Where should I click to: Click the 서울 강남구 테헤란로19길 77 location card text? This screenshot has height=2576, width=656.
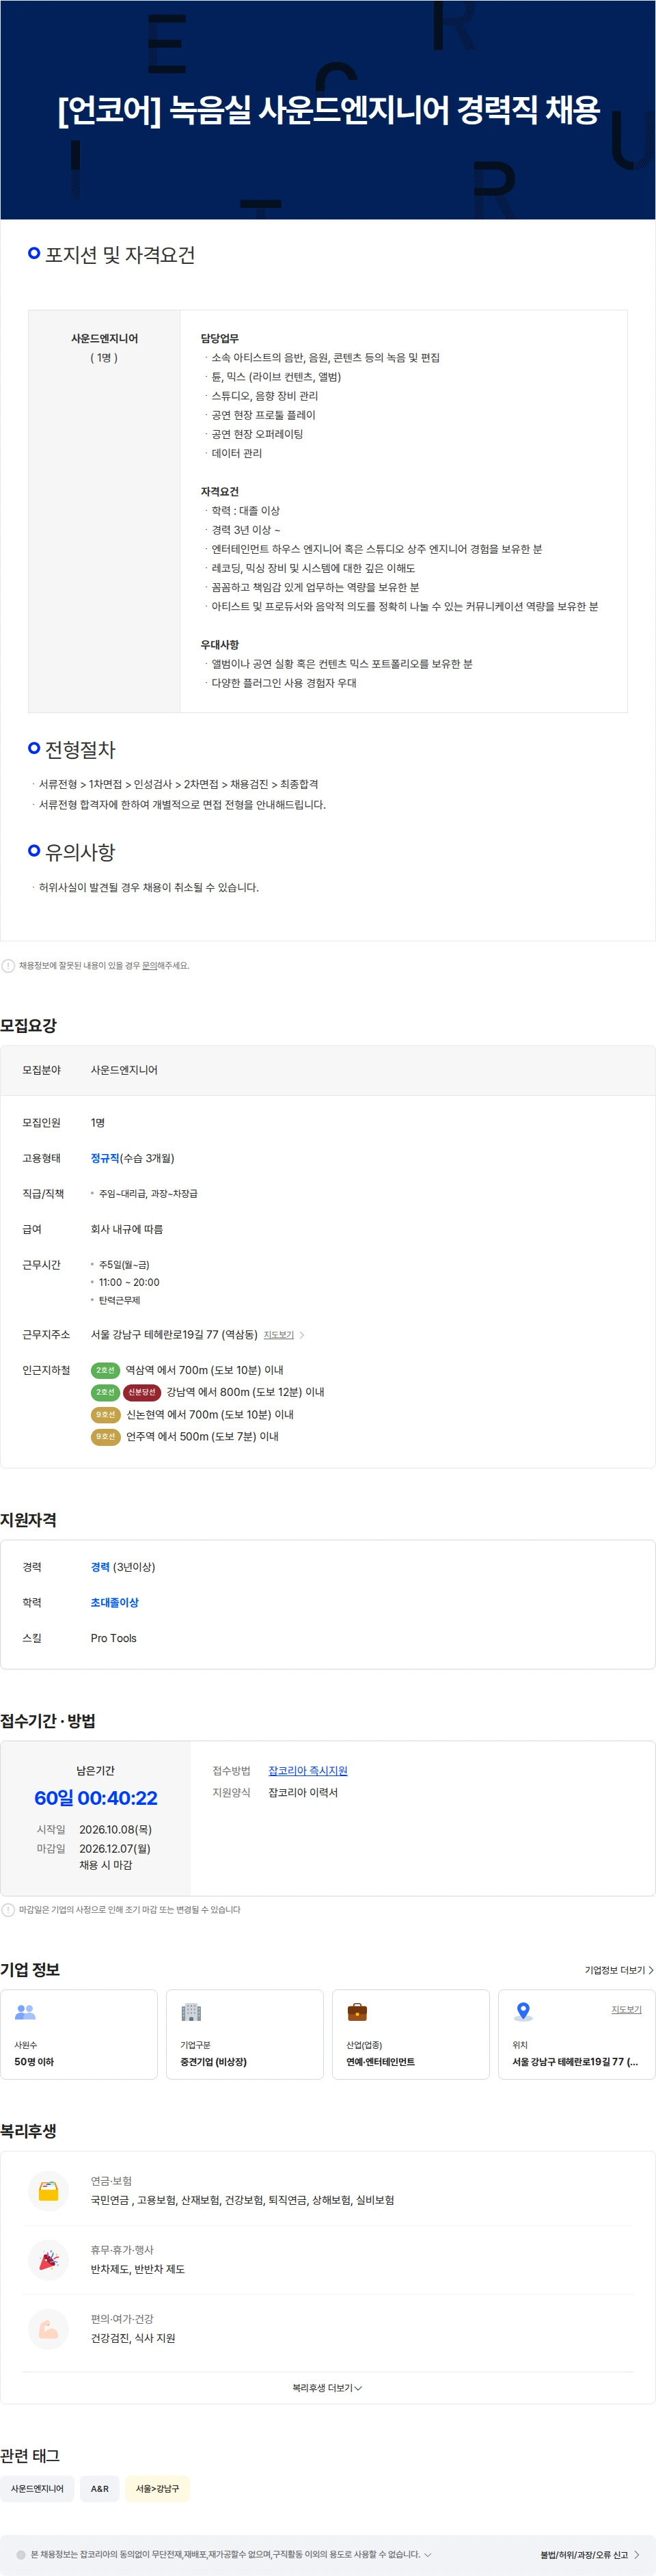pos(575,2062)
